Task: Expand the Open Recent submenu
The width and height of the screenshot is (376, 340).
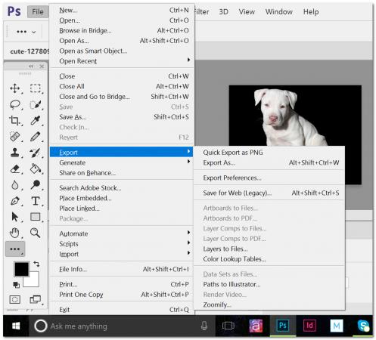Action: pyautogui.click(x=123, y=61)
